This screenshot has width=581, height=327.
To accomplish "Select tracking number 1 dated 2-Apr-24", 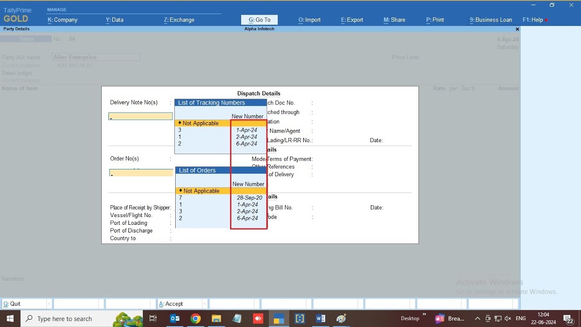I will click(x=221, y=137).
